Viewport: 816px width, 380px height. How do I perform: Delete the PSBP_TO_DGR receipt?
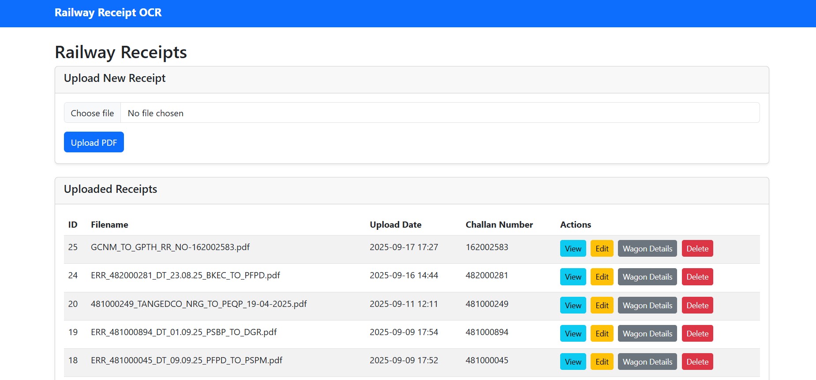point(697,334)
